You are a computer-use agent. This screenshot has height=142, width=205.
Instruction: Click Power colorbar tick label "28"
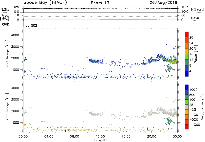(191, 37)
